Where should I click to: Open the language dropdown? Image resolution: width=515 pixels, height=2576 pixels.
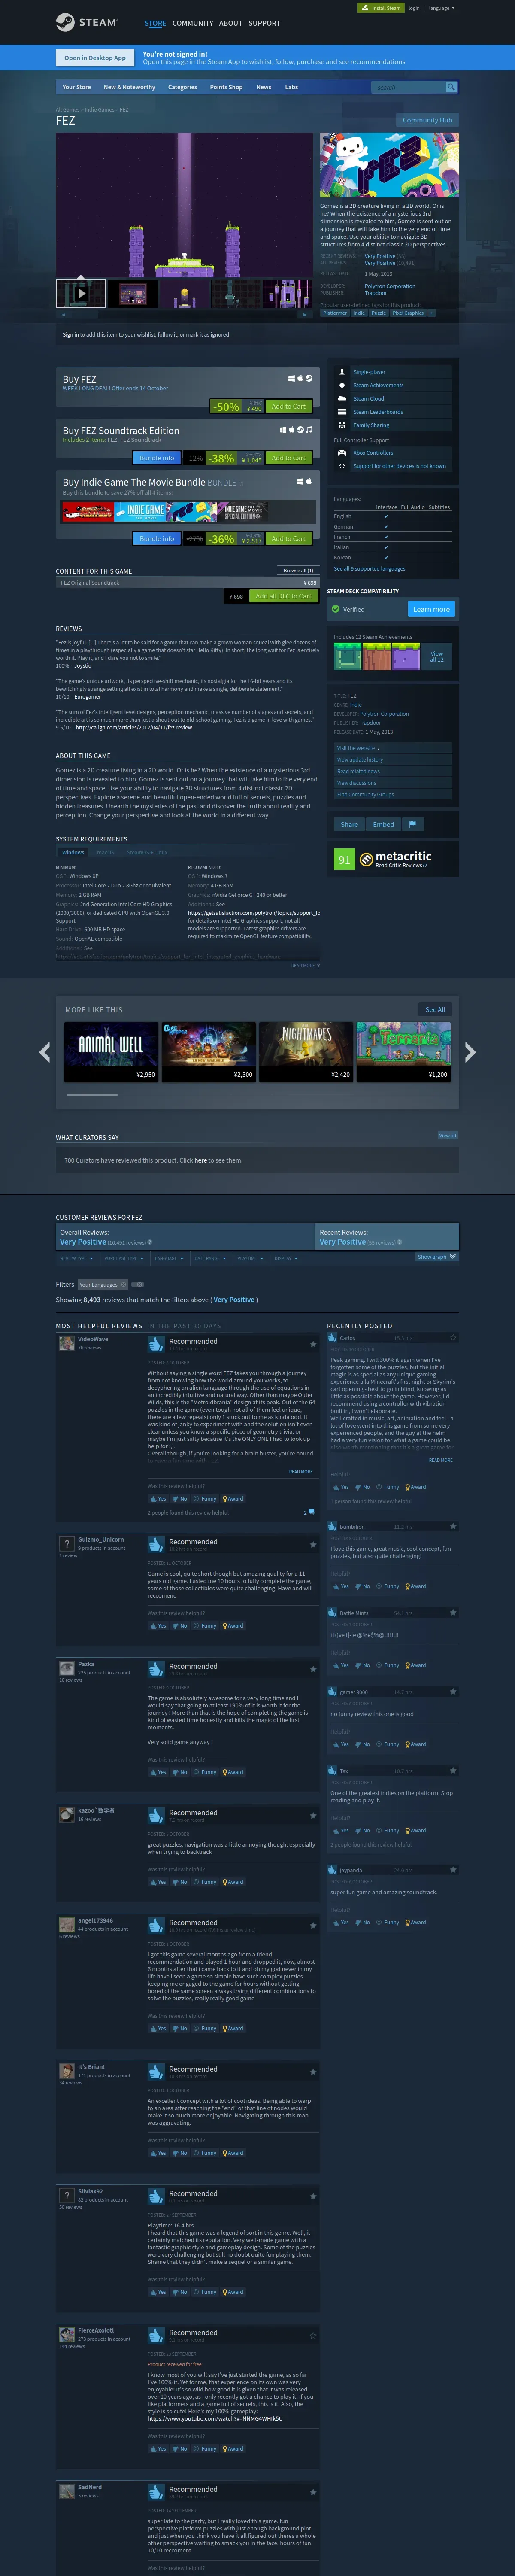(x=441, y=8)
